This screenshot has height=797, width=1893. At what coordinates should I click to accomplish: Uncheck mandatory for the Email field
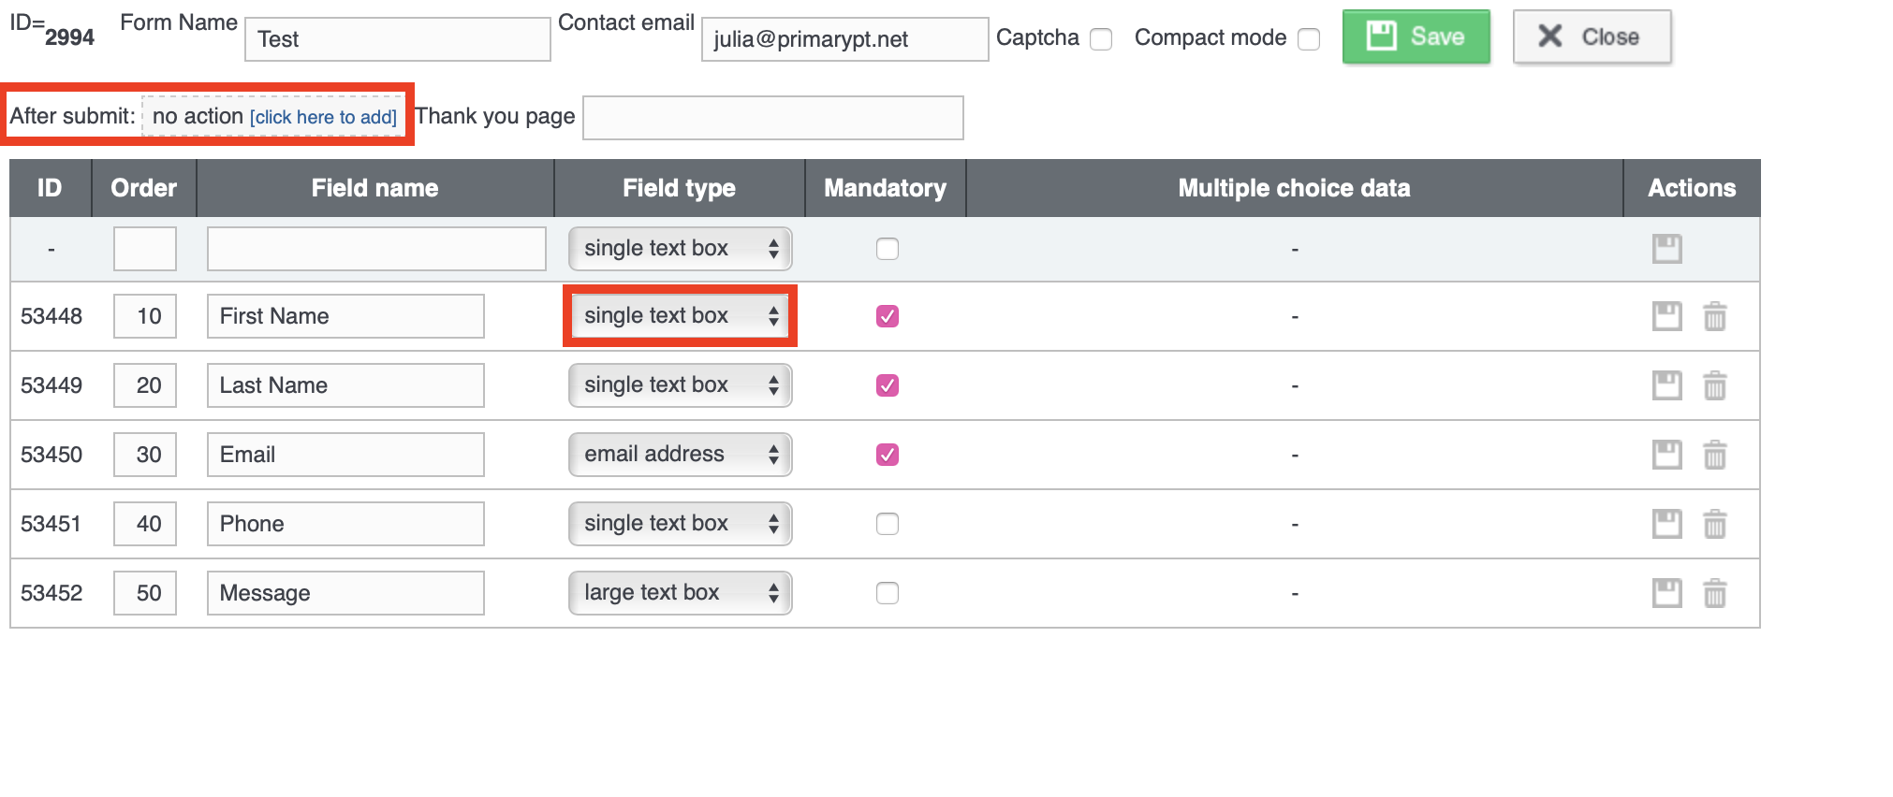coord(886,454)
